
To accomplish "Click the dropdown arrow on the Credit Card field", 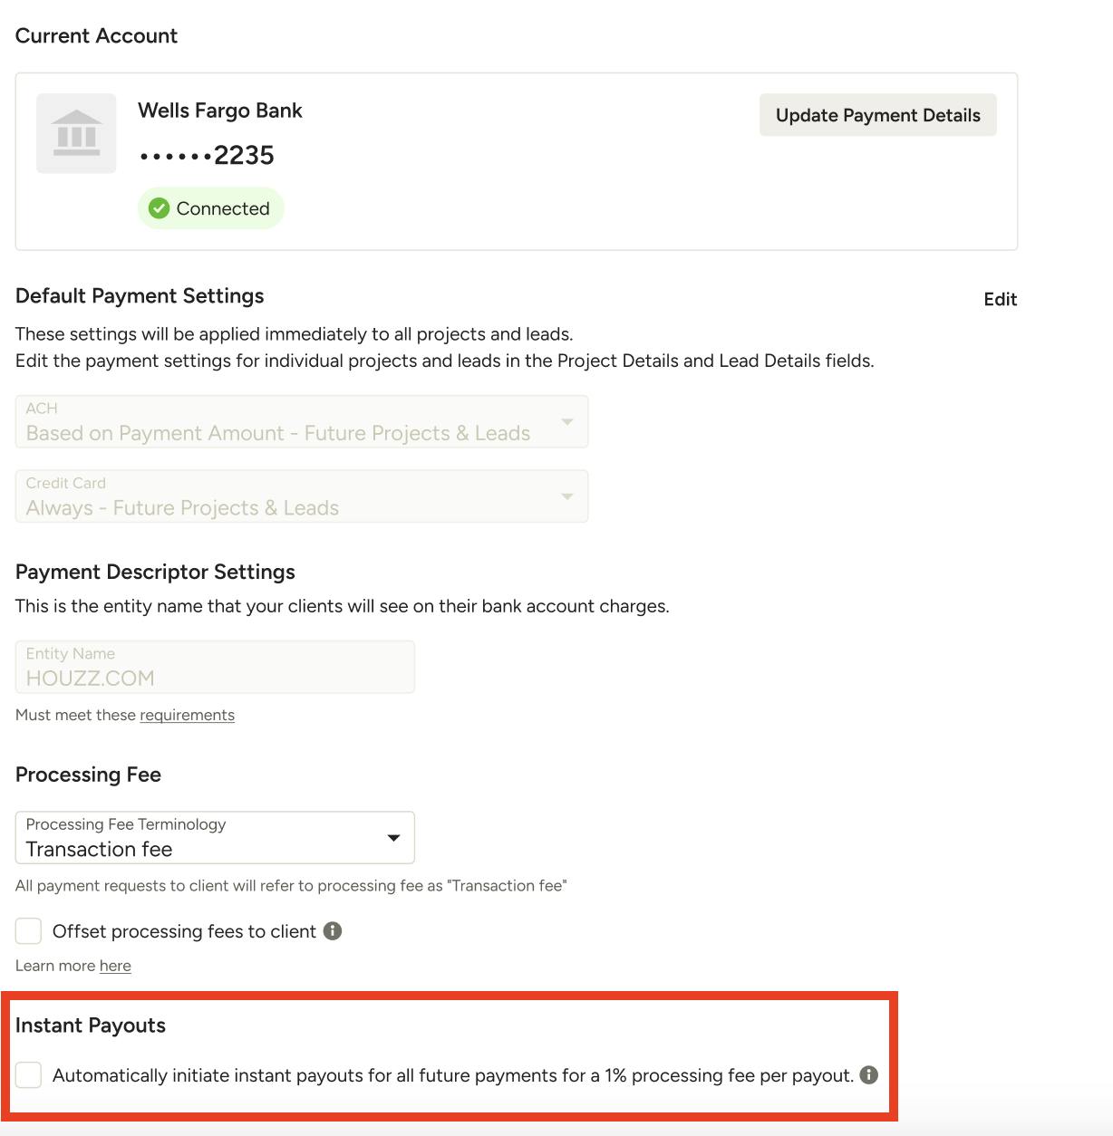I will pos(567,496).
